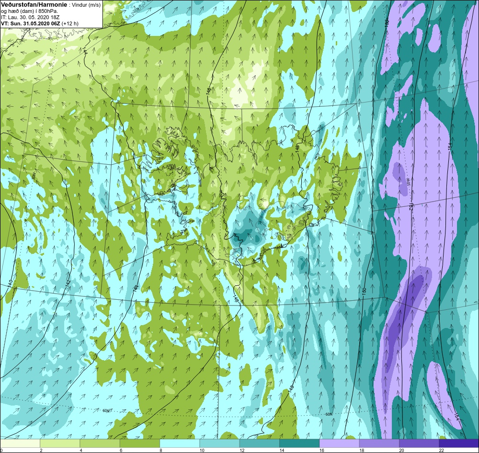Viewport: 479px width, 453px height.
Task: Click the pale cyan 8–10 m/s legend swatch
Action: [x=180, y=443]
